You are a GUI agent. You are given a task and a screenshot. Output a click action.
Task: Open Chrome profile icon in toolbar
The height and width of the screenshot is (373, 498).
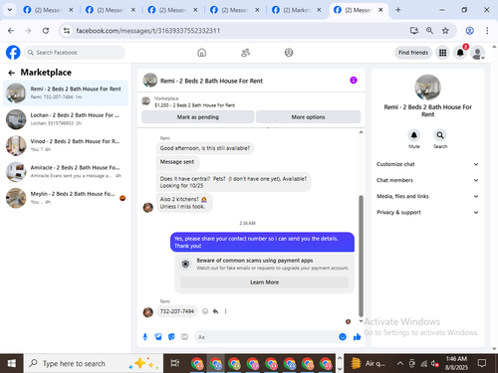[x=470, y=31]
